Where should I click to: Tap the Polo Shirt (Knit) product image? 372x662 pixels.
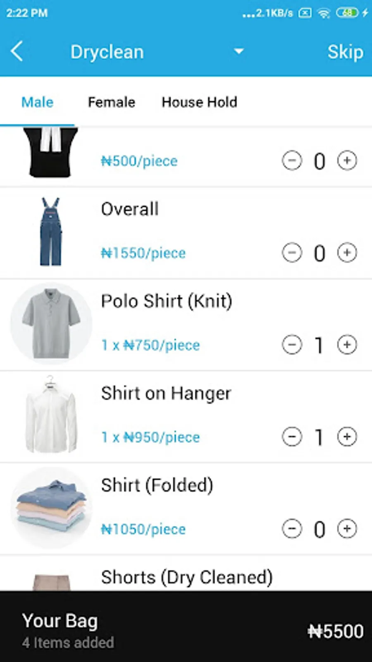click(51, 324)
